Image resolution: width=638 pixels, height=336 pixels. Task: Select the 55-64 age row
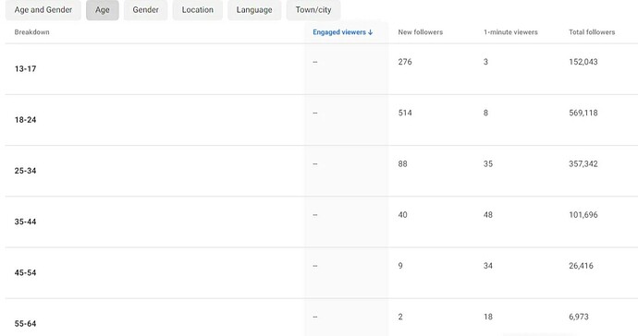click(x=322, y=318)
